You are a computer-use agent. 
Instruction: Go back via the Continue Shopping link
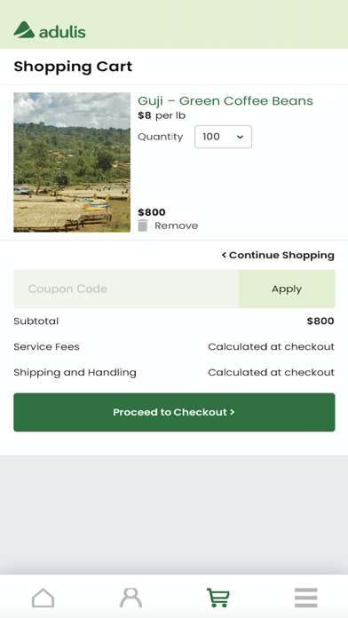point(278,255)
